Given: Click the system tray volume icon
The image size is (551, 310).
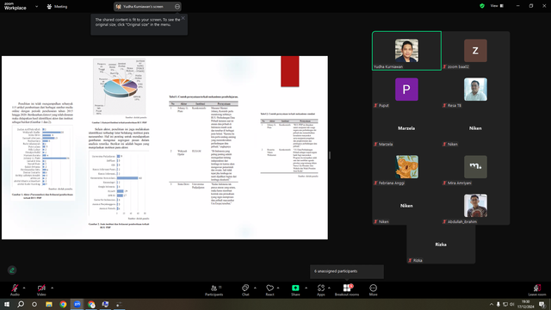Looking at the screenshot, I should click(x=512, y=304).
